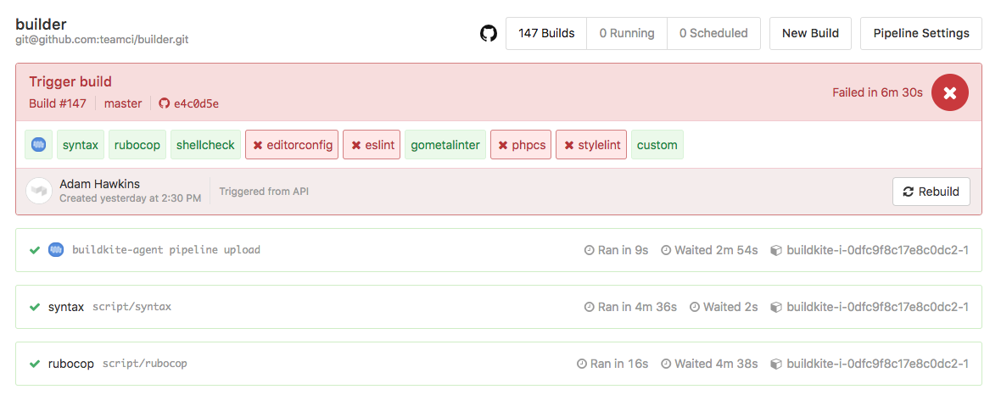Click the green checkmark on rubocop job row
Viewport: 1001px width, 395px height.
point(35,364)
